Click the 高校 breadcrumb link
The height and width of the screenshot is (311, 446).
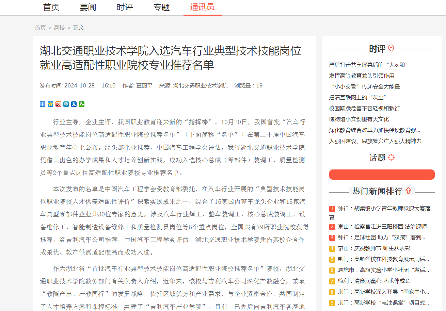(59, 28)
